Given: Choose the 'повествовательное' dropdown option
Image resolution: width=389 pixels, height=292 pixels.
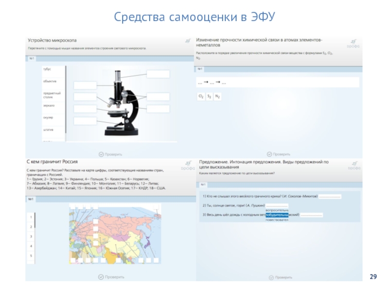Looking at the screenshot, I should 277,220.
